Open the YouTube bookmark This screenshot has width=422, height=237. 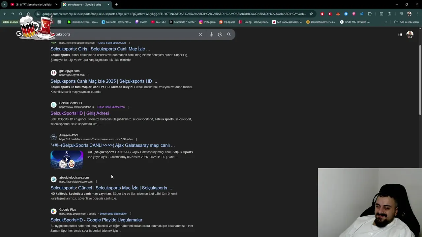point(159,22)
